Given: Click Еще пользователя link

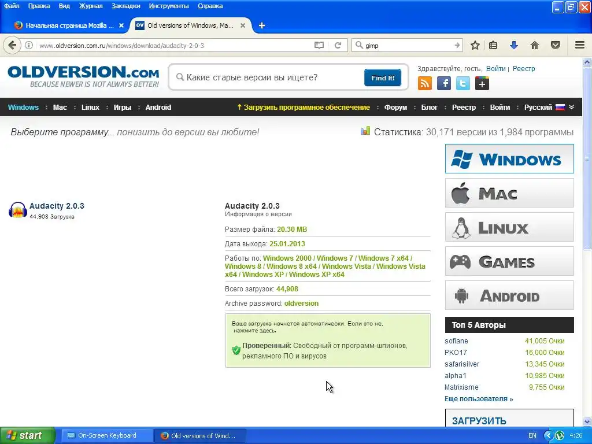Looking at the screenshot, I should (x=479, y=399).
